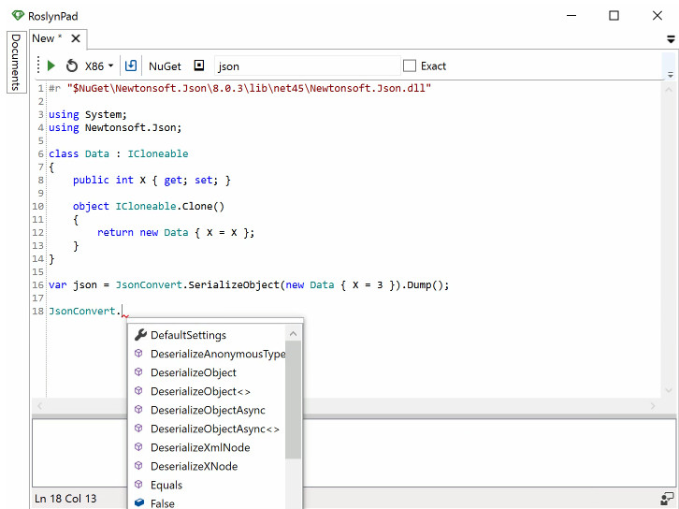This screenshot has width=679, height=509.
Task: Close the New document tab
Action: click(76, 38)
